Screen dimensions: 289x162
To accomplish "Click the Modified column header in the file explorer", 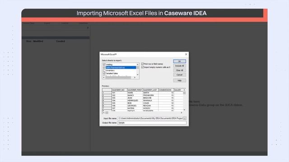I will click(x=38, y=41).
